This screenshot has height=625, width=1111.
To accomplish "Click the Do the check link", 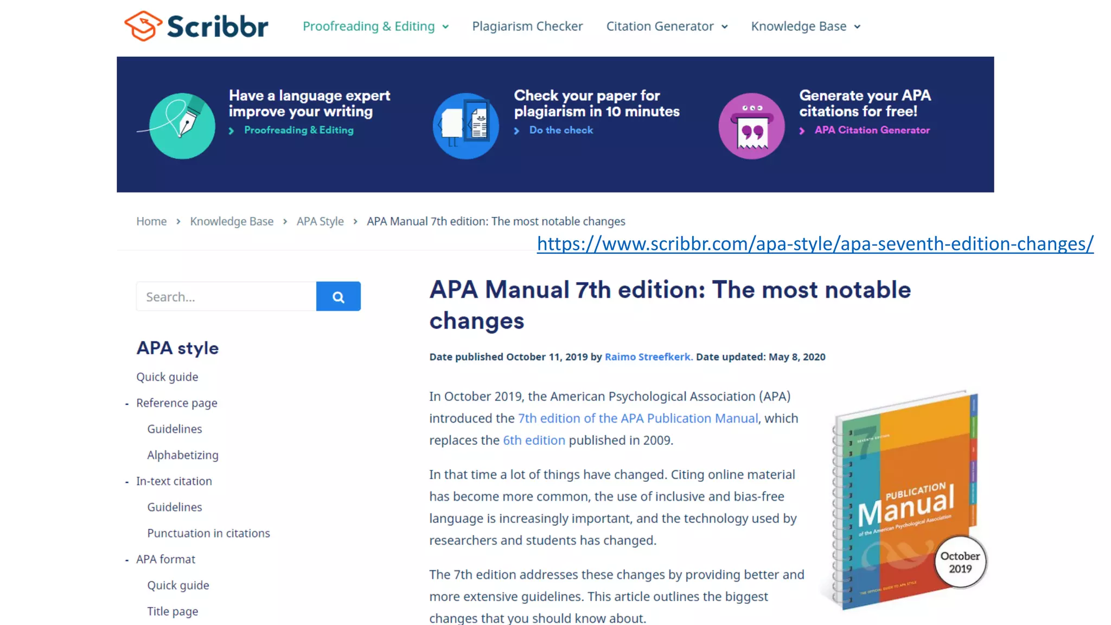I will 561,130.
